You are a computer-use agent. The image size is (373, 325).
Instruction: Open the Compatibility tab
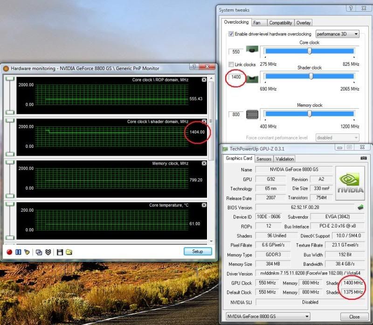[x=281, y=22]
